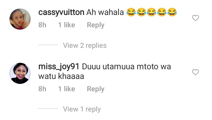Click the 8h timestamp on miss_joy91's comment
Image resolution: width=212 pixels, height=120 pixels.
click(x=42, y=89)
